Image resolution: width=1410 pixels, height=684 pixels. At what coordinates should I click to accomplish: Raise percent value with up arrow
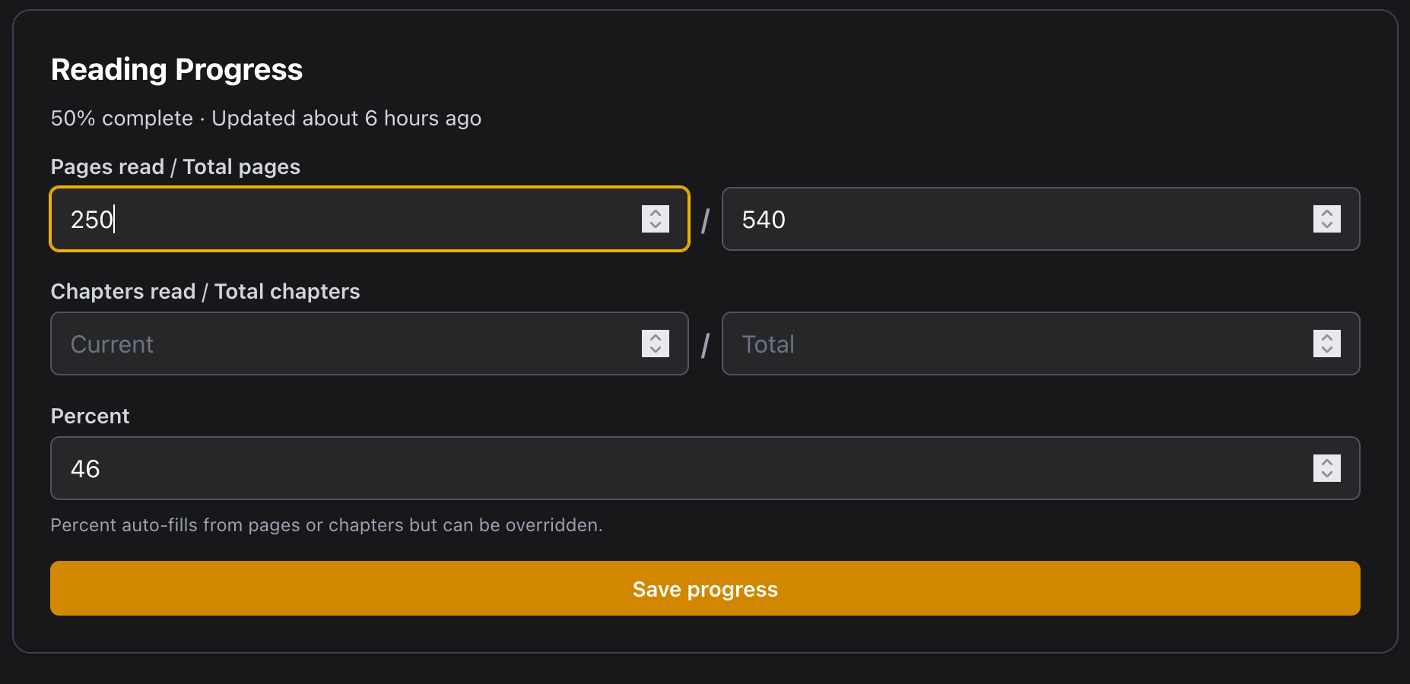1326,462
